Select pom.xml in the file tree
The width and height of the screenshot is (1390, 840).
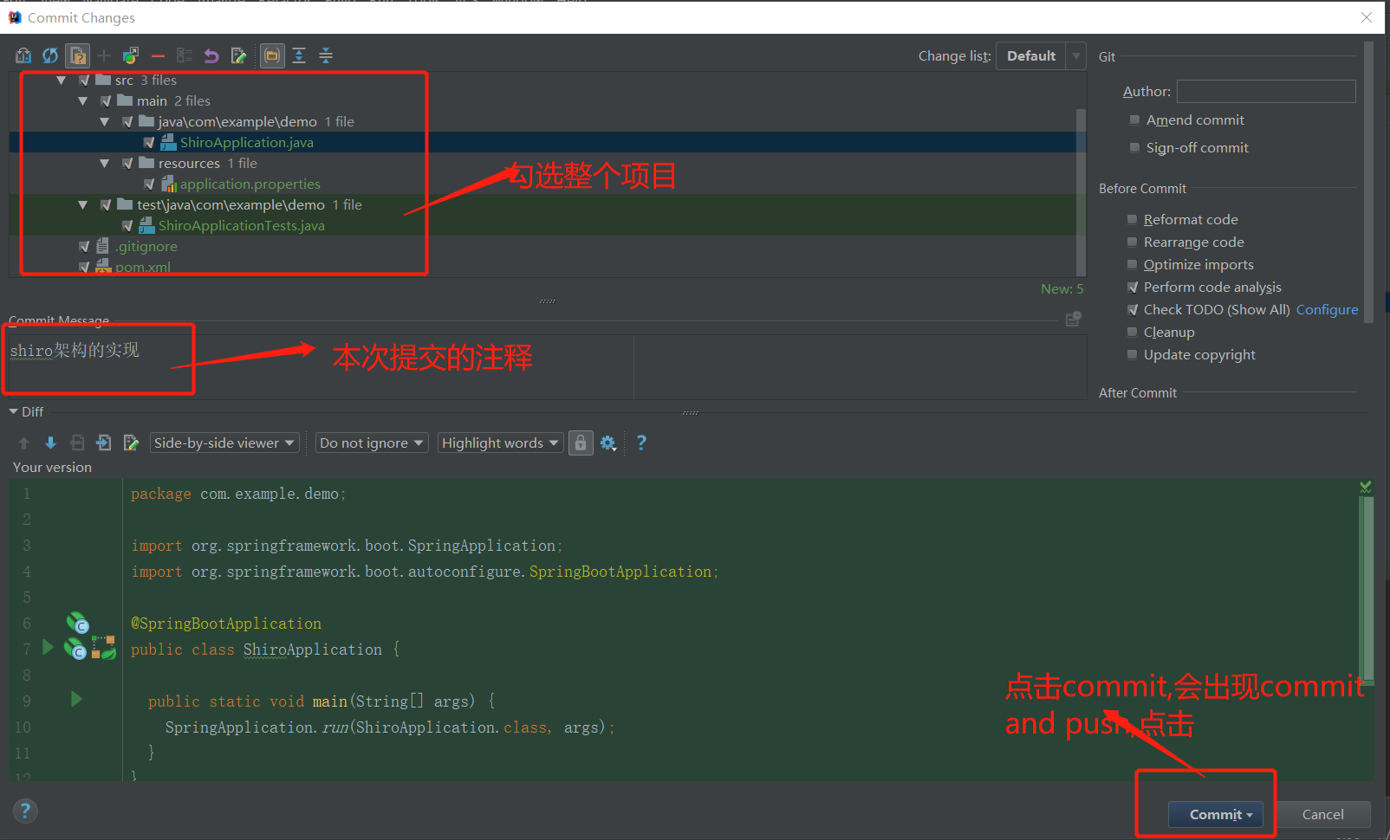point(143,268)
